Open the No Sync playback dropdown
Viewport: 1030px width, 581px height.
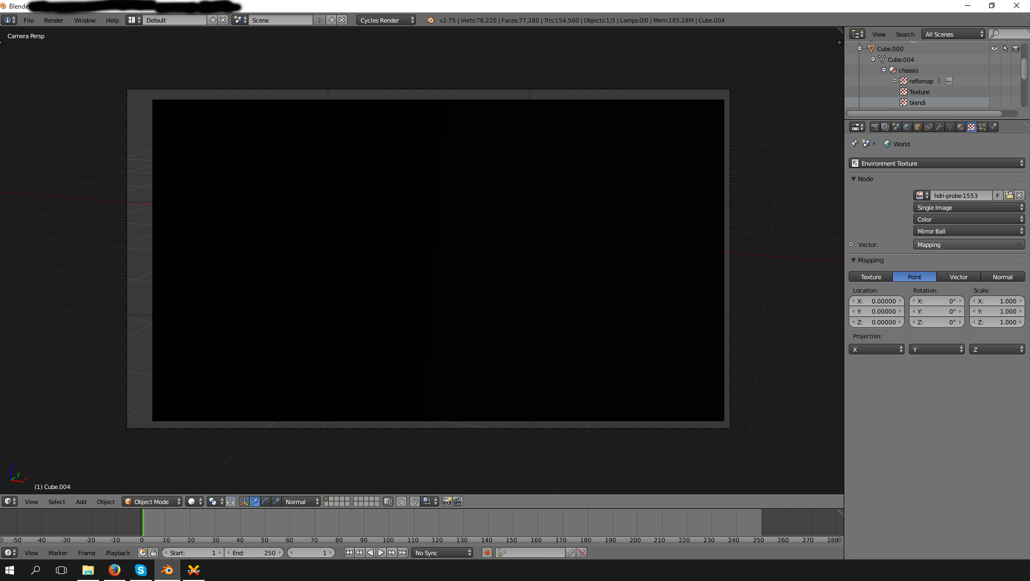442,552
